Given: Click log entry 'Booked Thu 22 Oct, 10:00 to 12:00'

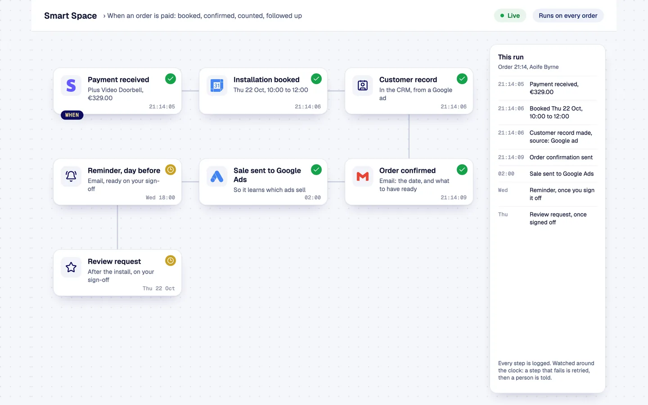Looking at the screenshot, I should tap(548, 112).
